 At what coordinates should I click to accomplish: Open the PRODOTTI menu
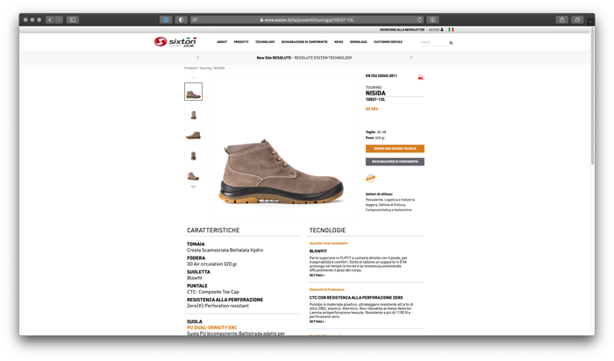point(241,42)
